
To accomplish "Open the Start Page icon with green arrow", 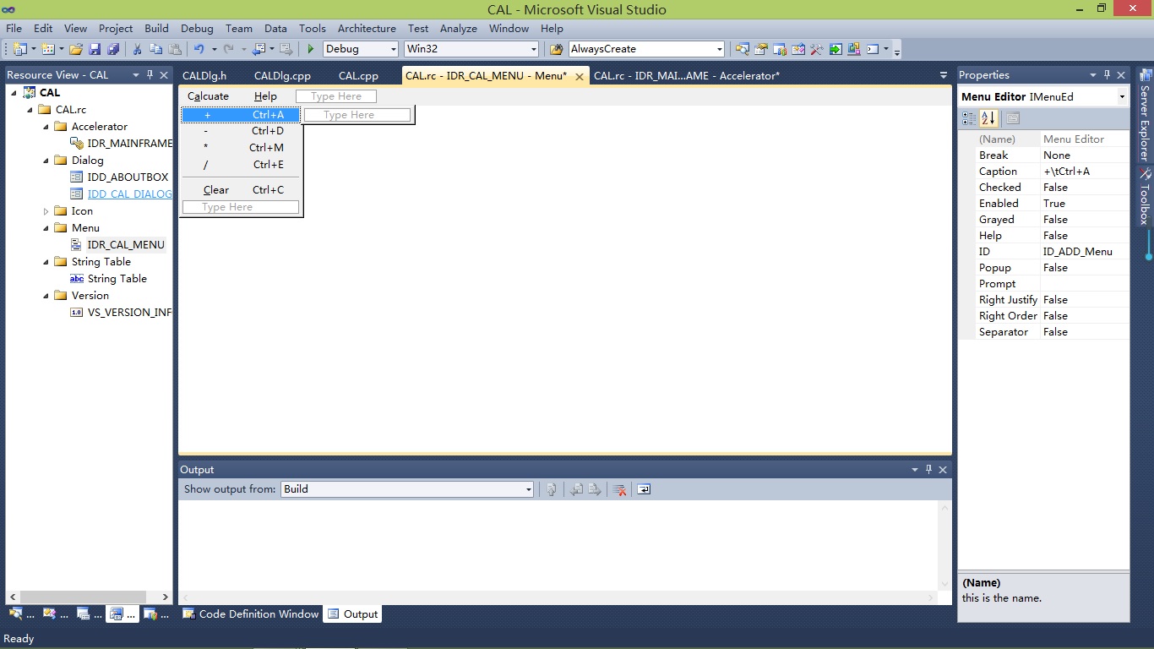I will tap(836, 49).
